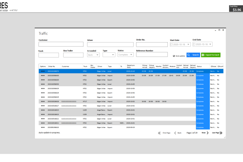Screen dimensions: 243x162
Task: Open the Status dropdown showing Complete
Action: click(125, 55)
